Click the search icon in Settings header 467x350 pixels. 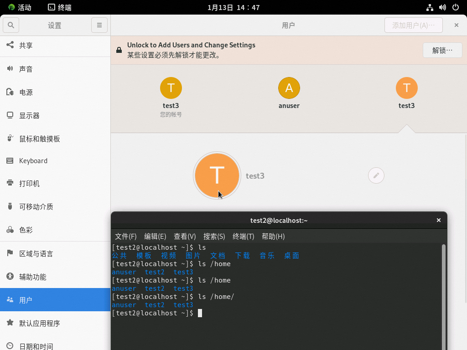click(11, 25)
